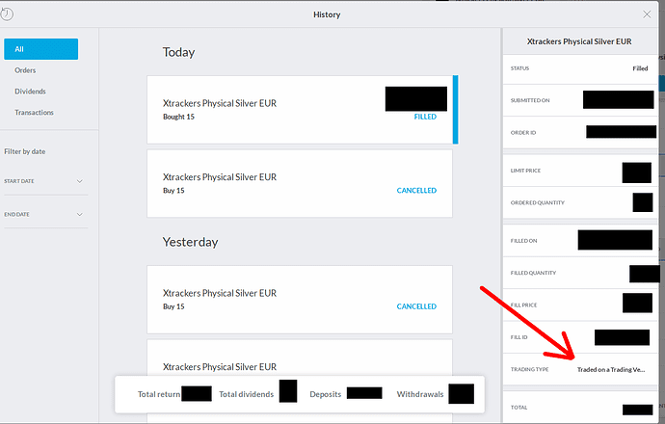Click the Submitted On row label
This screenshot has height=424, width=665.
[x=530, y=100]
